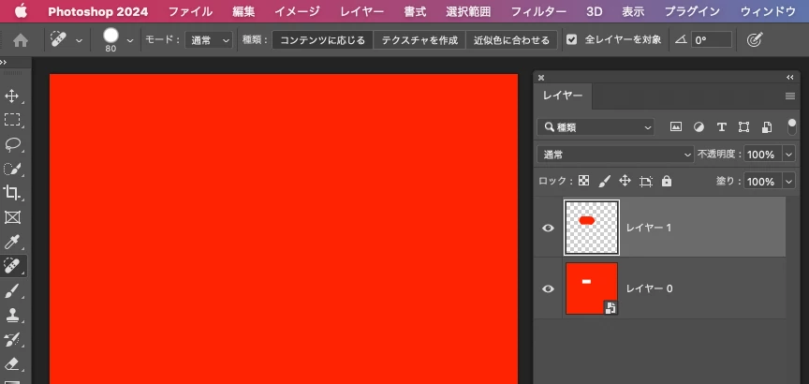Select the Crop tool
Image resolution: width=809 pixels, height=384 pixels.
tap(12, 193)
